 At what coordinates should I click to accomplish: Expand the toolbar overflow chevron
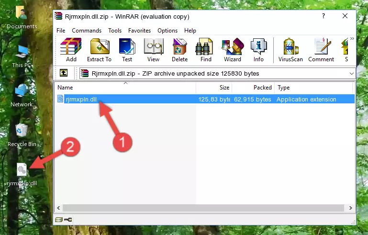(352, 38)
